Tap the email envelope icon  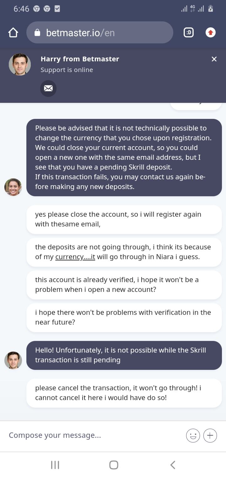point(48,88)
